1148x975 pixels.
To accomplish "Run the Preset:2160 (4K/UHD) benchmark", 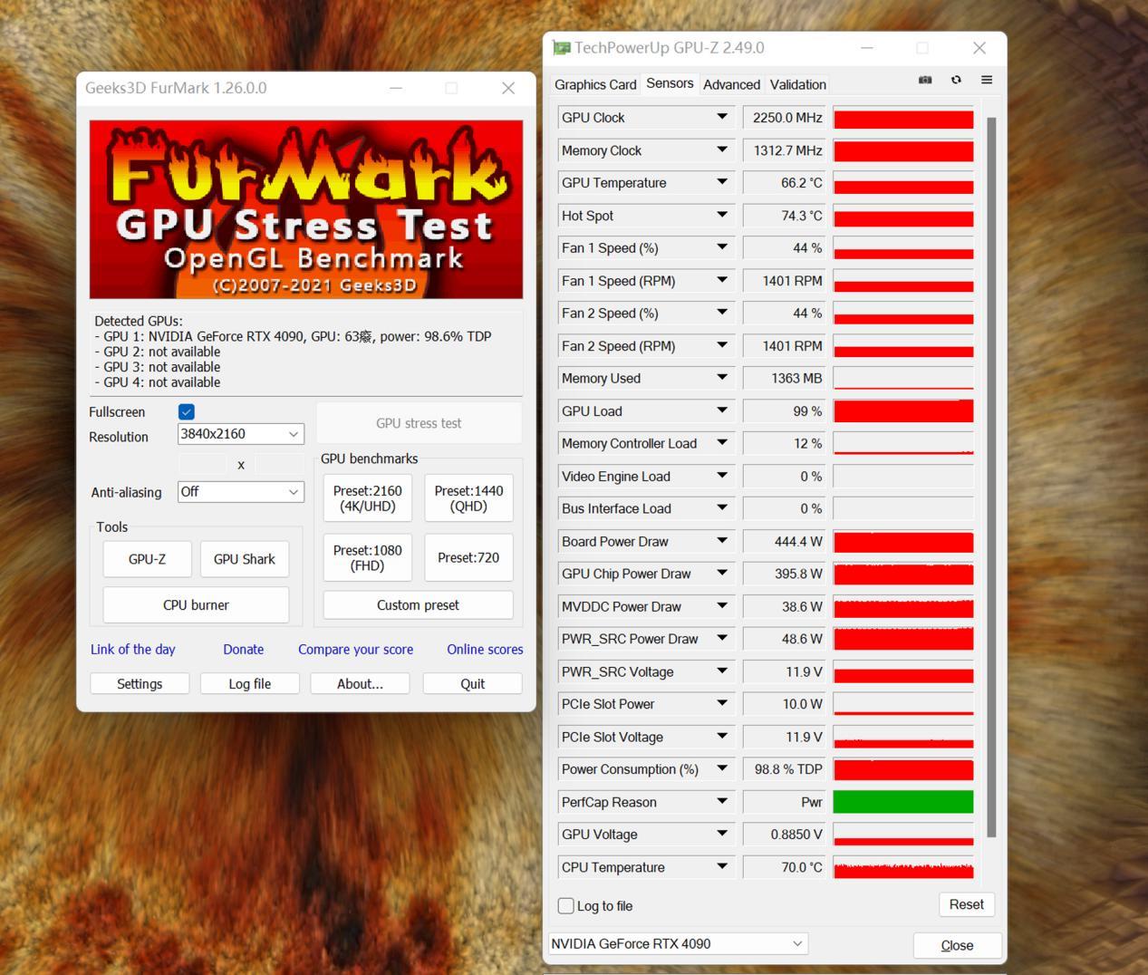I will click(368, 498).
